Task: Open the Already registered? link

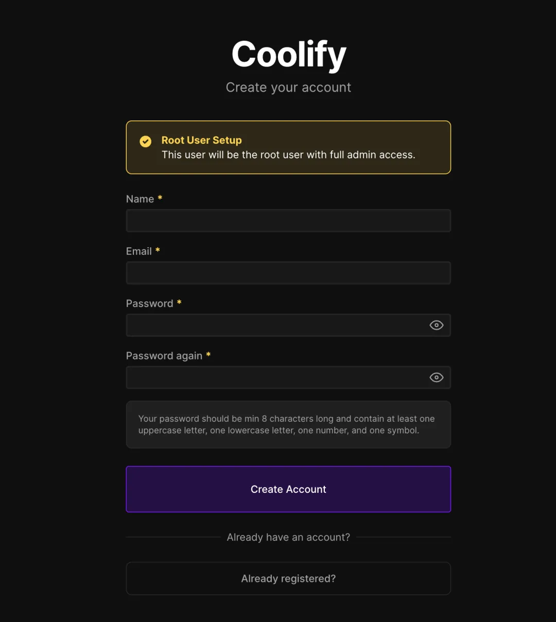Action: click(x=288, y=579)
